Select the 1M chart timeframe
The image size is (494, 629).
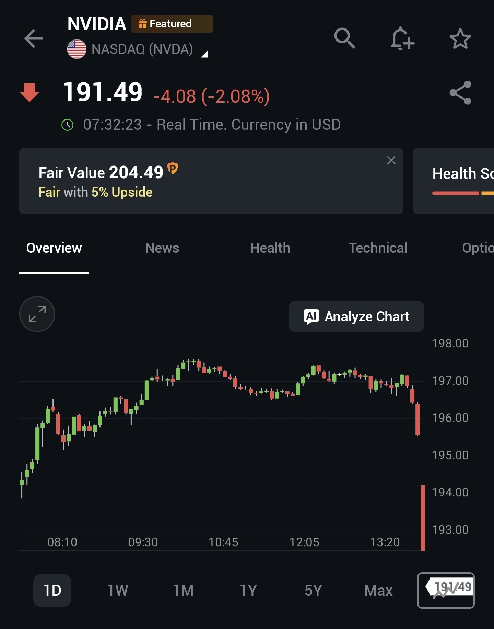[x=183, y=590]
